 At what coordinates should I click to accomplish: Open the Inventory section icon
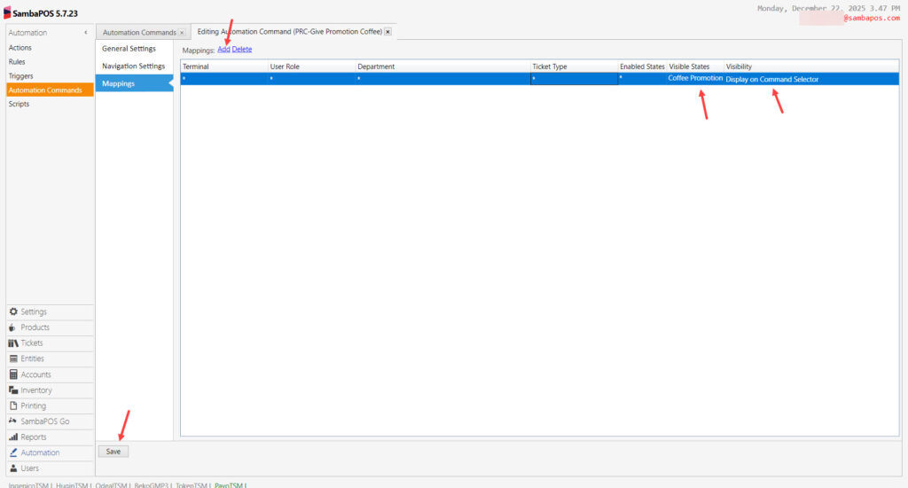tap(13, 390)
